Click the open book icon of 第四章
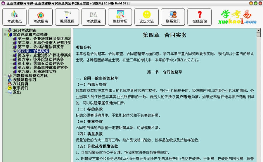Viewport: 263px width, 162px height. (x=15, y=51)
